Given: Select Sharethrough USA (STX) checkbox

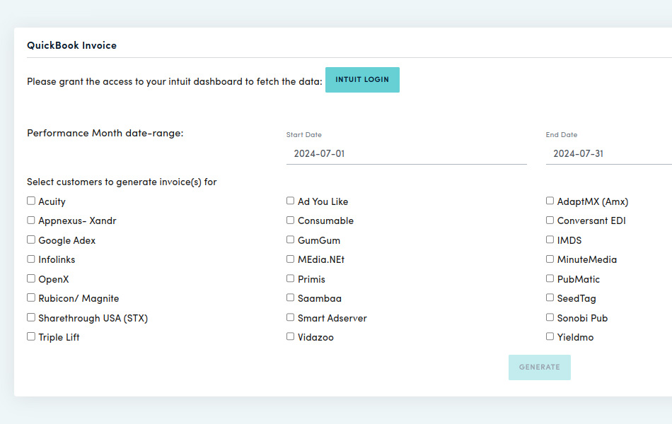Looking at the screenshot, I should (x=31, y=317).
